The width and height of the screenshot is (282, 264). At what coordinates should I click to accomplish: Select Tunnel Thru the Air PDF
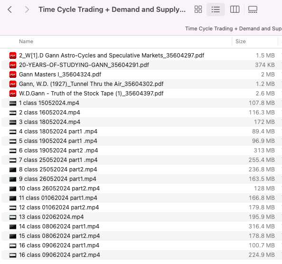coord(141,84)
